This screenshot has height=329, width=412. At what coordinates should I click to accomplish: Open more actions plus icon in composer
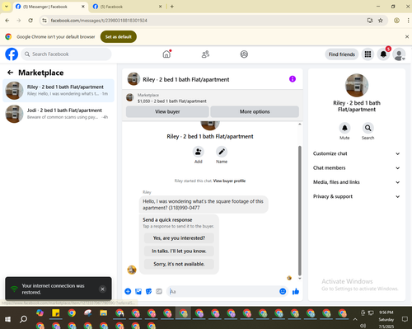128,291
